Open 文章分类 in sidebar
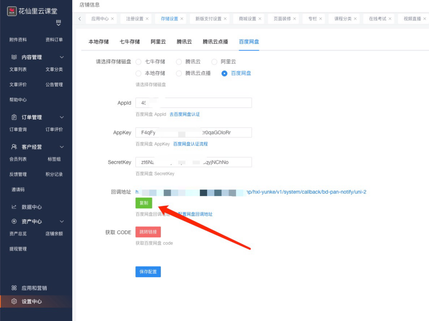 [x=54, y=69]
